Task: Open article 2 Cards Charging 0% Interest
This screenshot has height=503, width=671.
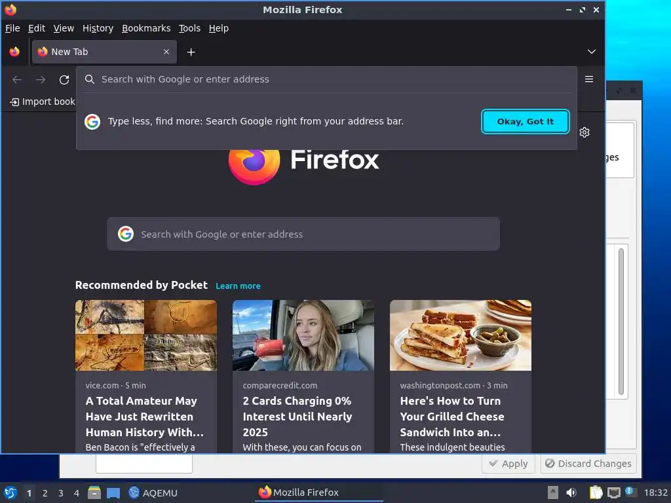Action: (297, 417)
